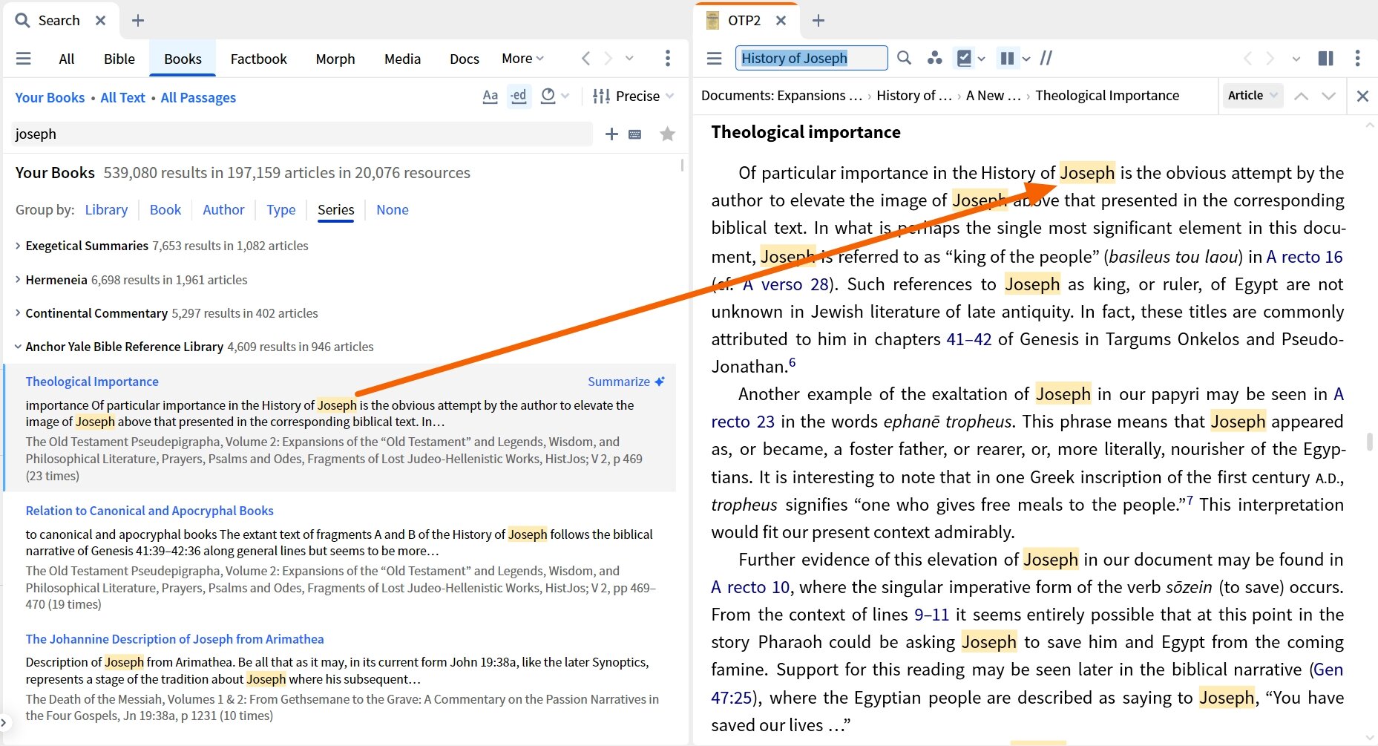
Task: Click the parallel resources slashes icon
Action: tap(1046, 58)
